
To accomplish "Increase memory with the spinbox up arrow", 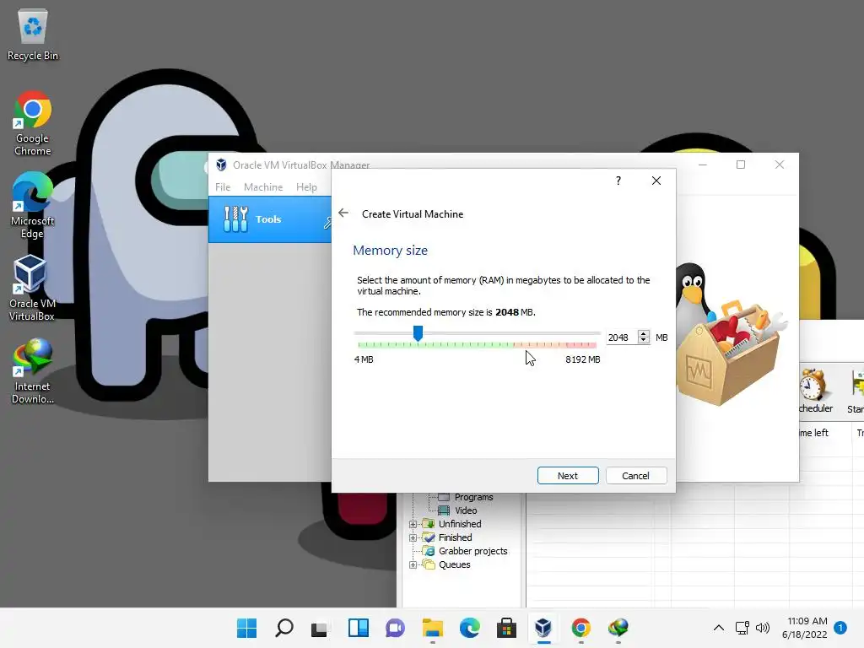I will click(x=644, y=333).
